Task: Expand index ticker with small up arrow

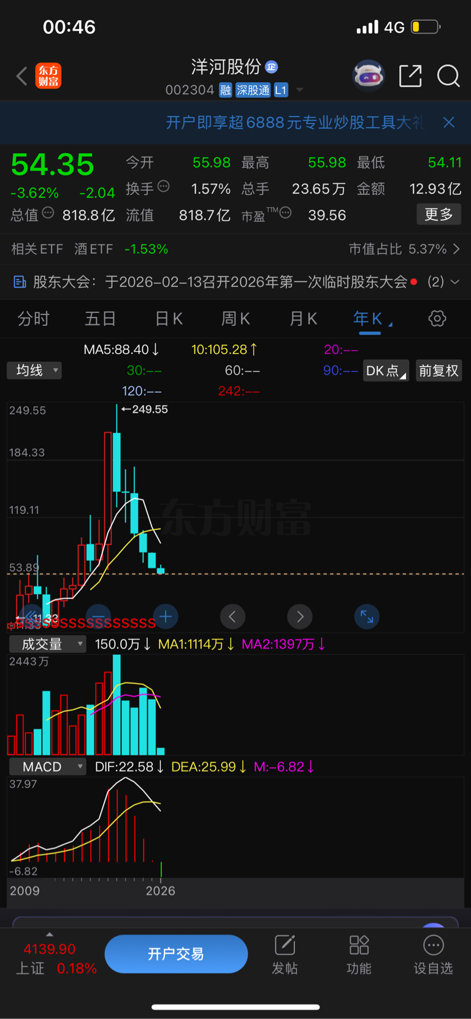Action: point(50,934)
